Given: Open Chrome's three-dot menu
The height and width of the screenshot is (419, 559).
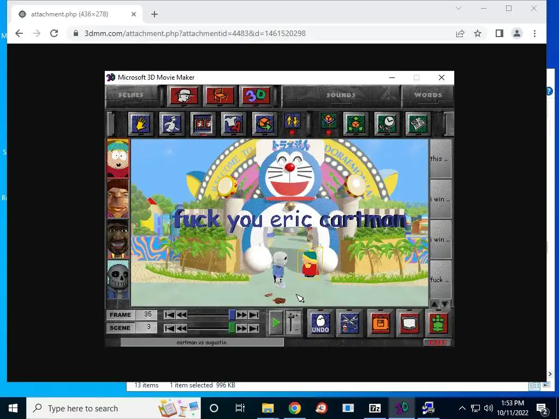Looking at the screenshot, I should (534, 33).
